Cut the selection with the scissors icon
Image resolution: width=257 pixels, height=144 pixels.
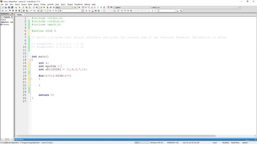[23, 7]
